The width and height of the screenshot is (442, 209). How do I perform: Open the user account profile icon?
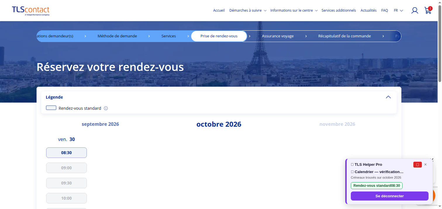tap(415, 11)
